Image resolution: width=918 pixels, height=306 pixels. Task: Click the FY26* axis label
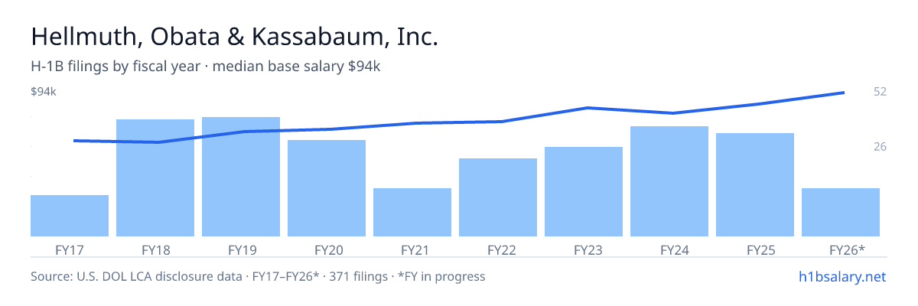coord(847,249)
